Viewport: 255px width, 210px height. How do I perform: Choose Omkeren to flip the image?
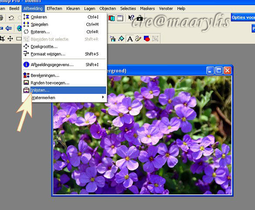[65, 17]
